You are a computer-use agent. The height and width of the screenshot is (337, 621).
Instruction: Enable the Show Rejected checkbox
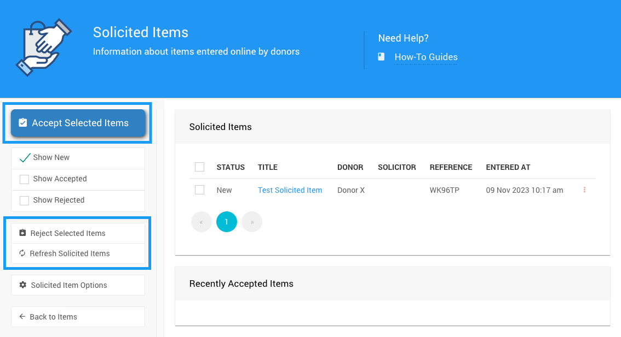[x=25, y=200]
